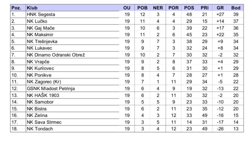249x152 pixels.
Task: Select the POB column header
Action: pyautogui.click(x=142, y=8)
